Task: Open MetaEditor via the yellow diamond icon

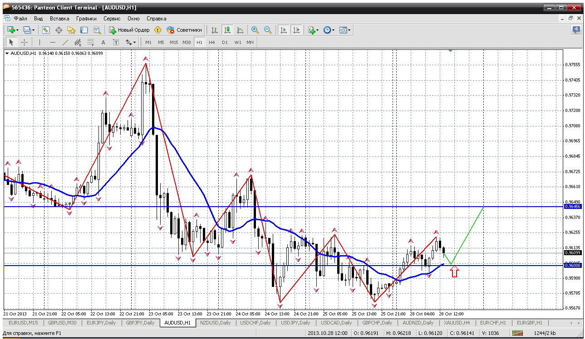Action: pyautogui.click(x=157, y=30)
